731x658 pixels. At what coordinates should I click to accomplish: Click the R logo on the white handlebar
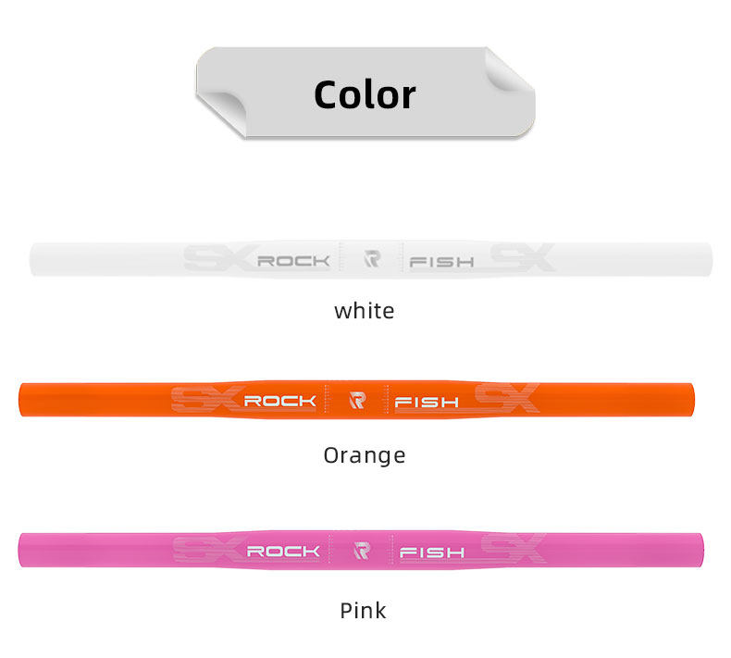click(x=372, y=260)
